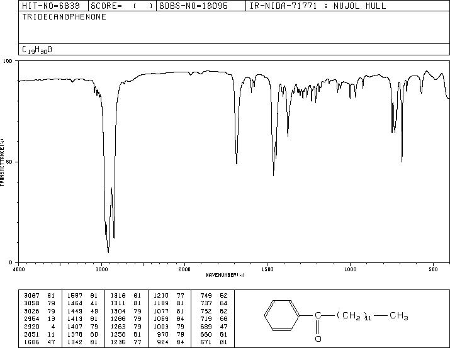Click the 4000 x-axis tick label
450x348 pixels.
point(19,269)
